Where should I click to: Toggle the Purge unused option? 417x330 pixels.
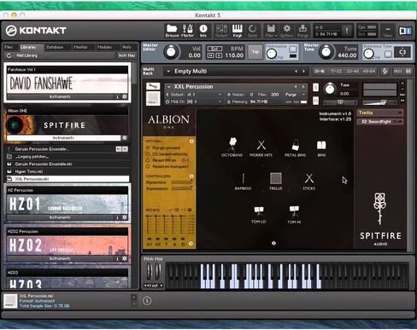(x=148, y=148)
